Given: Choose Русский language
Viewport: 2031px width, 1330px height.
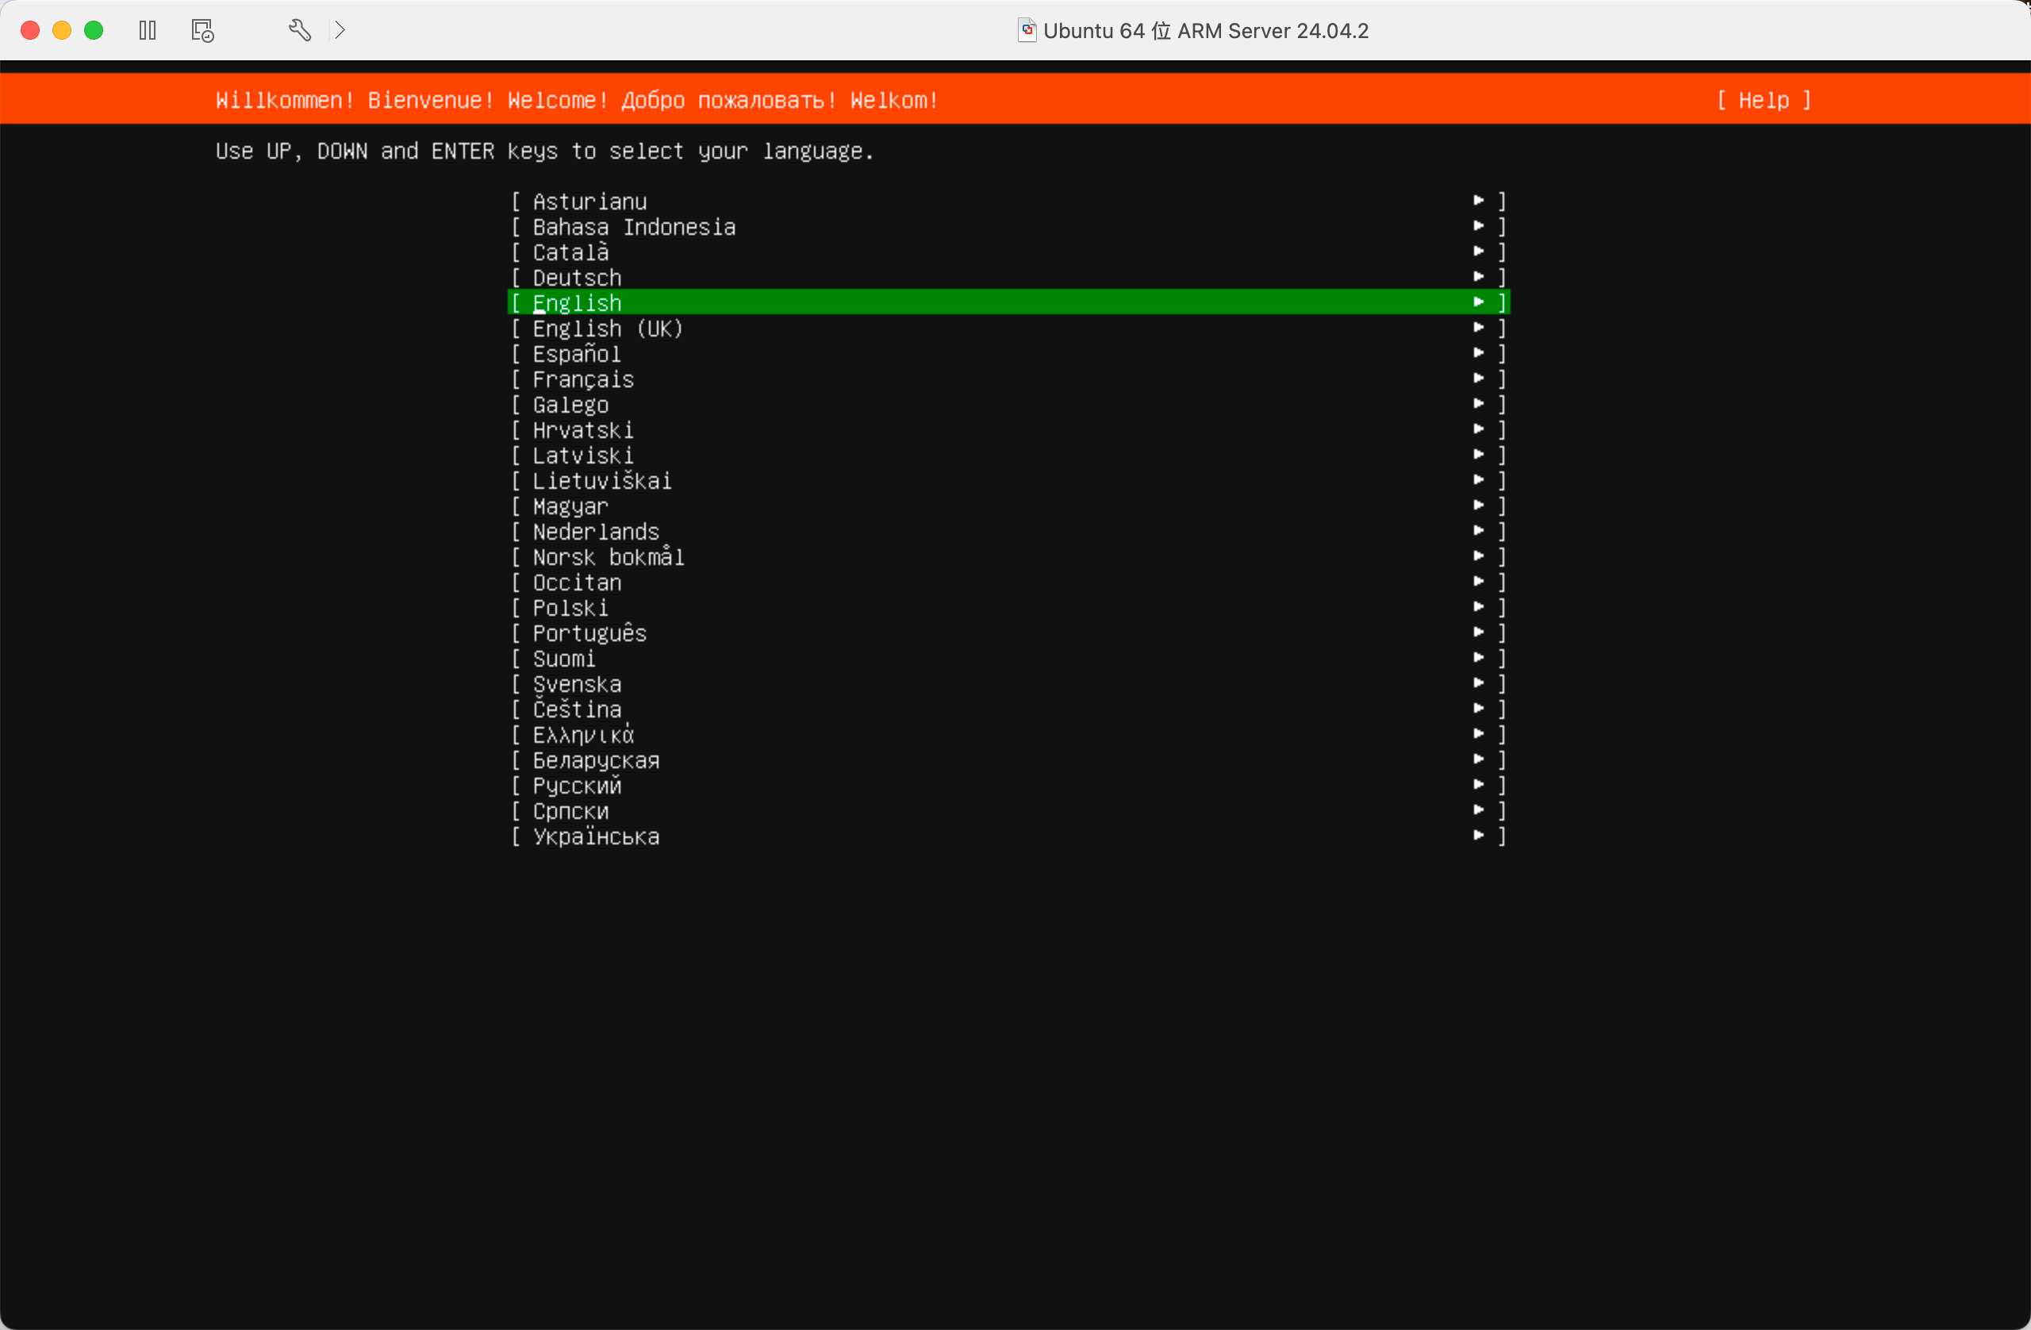Looking at the screenshot, I should click(x=1008, y=786).
